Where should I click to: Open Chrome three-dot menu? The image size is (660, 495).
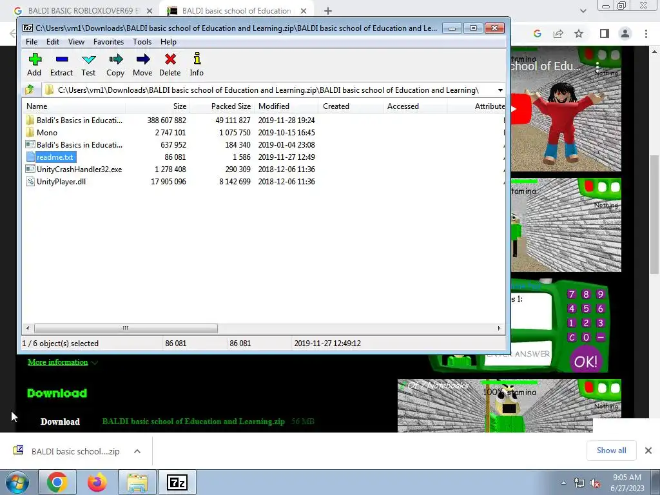coord(646,34)
